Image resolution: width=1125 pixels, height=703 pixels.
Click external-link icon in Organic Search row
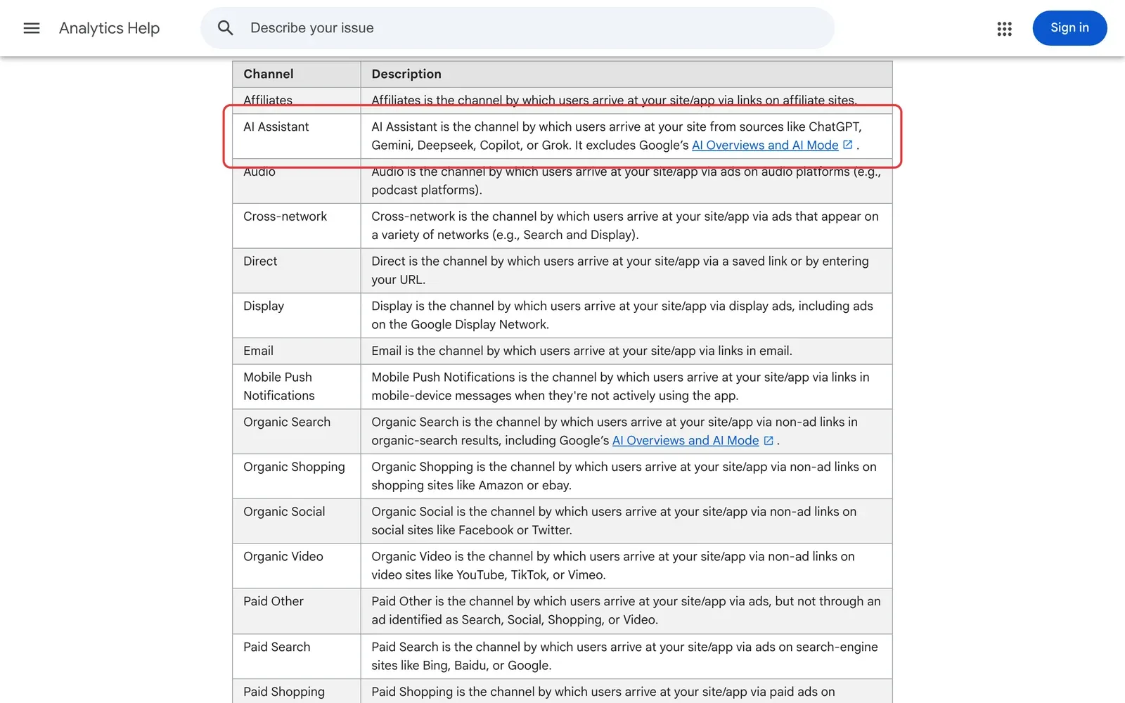tap(769, 440)
